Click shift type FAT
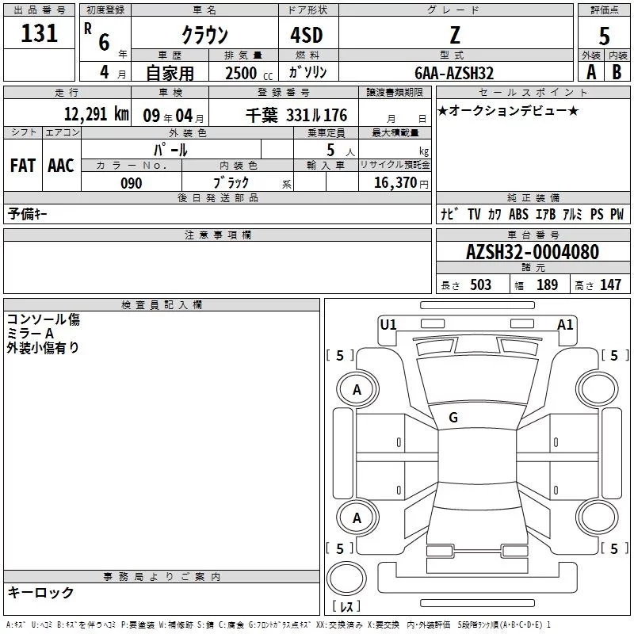Image resolution: width=634 pixels, height=634 pixels. click(23, 166)
